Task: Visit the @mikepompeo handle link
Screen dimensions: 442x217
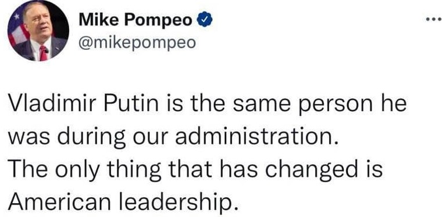Action: point(137,42)
